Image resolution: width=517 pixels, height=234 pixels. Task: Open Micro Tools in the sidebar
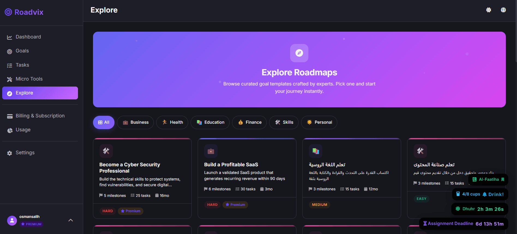[x=40, y=79]
